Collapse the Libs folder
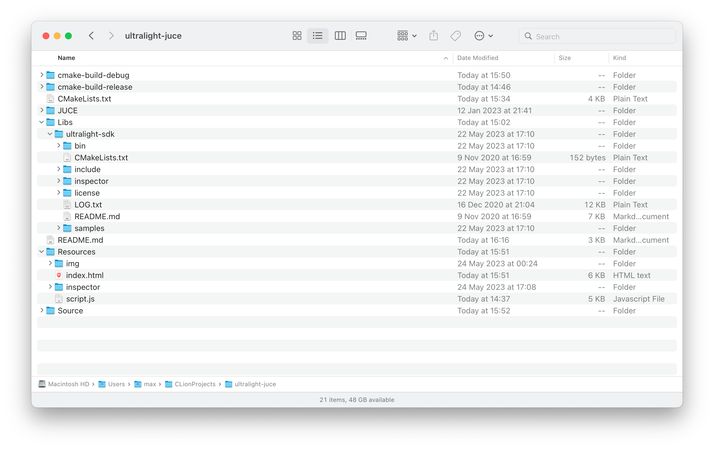714x449 pixels. (41, 122)
